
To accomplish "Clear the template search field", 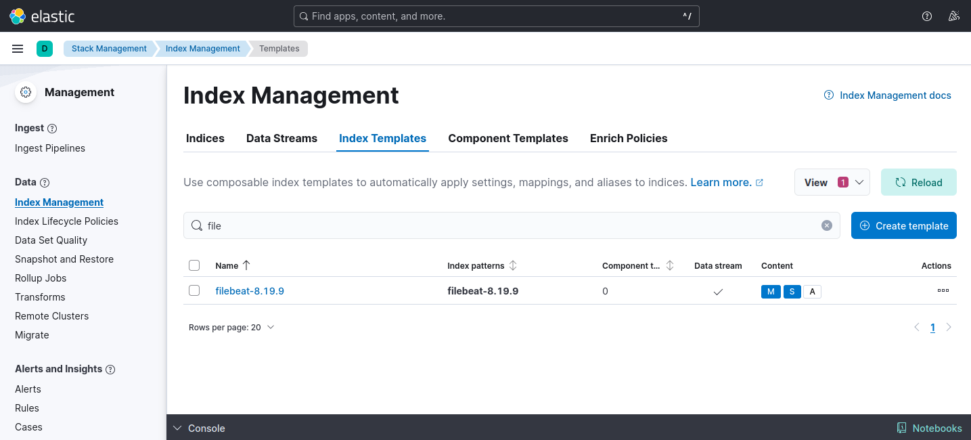I will (x=826, y=225).
